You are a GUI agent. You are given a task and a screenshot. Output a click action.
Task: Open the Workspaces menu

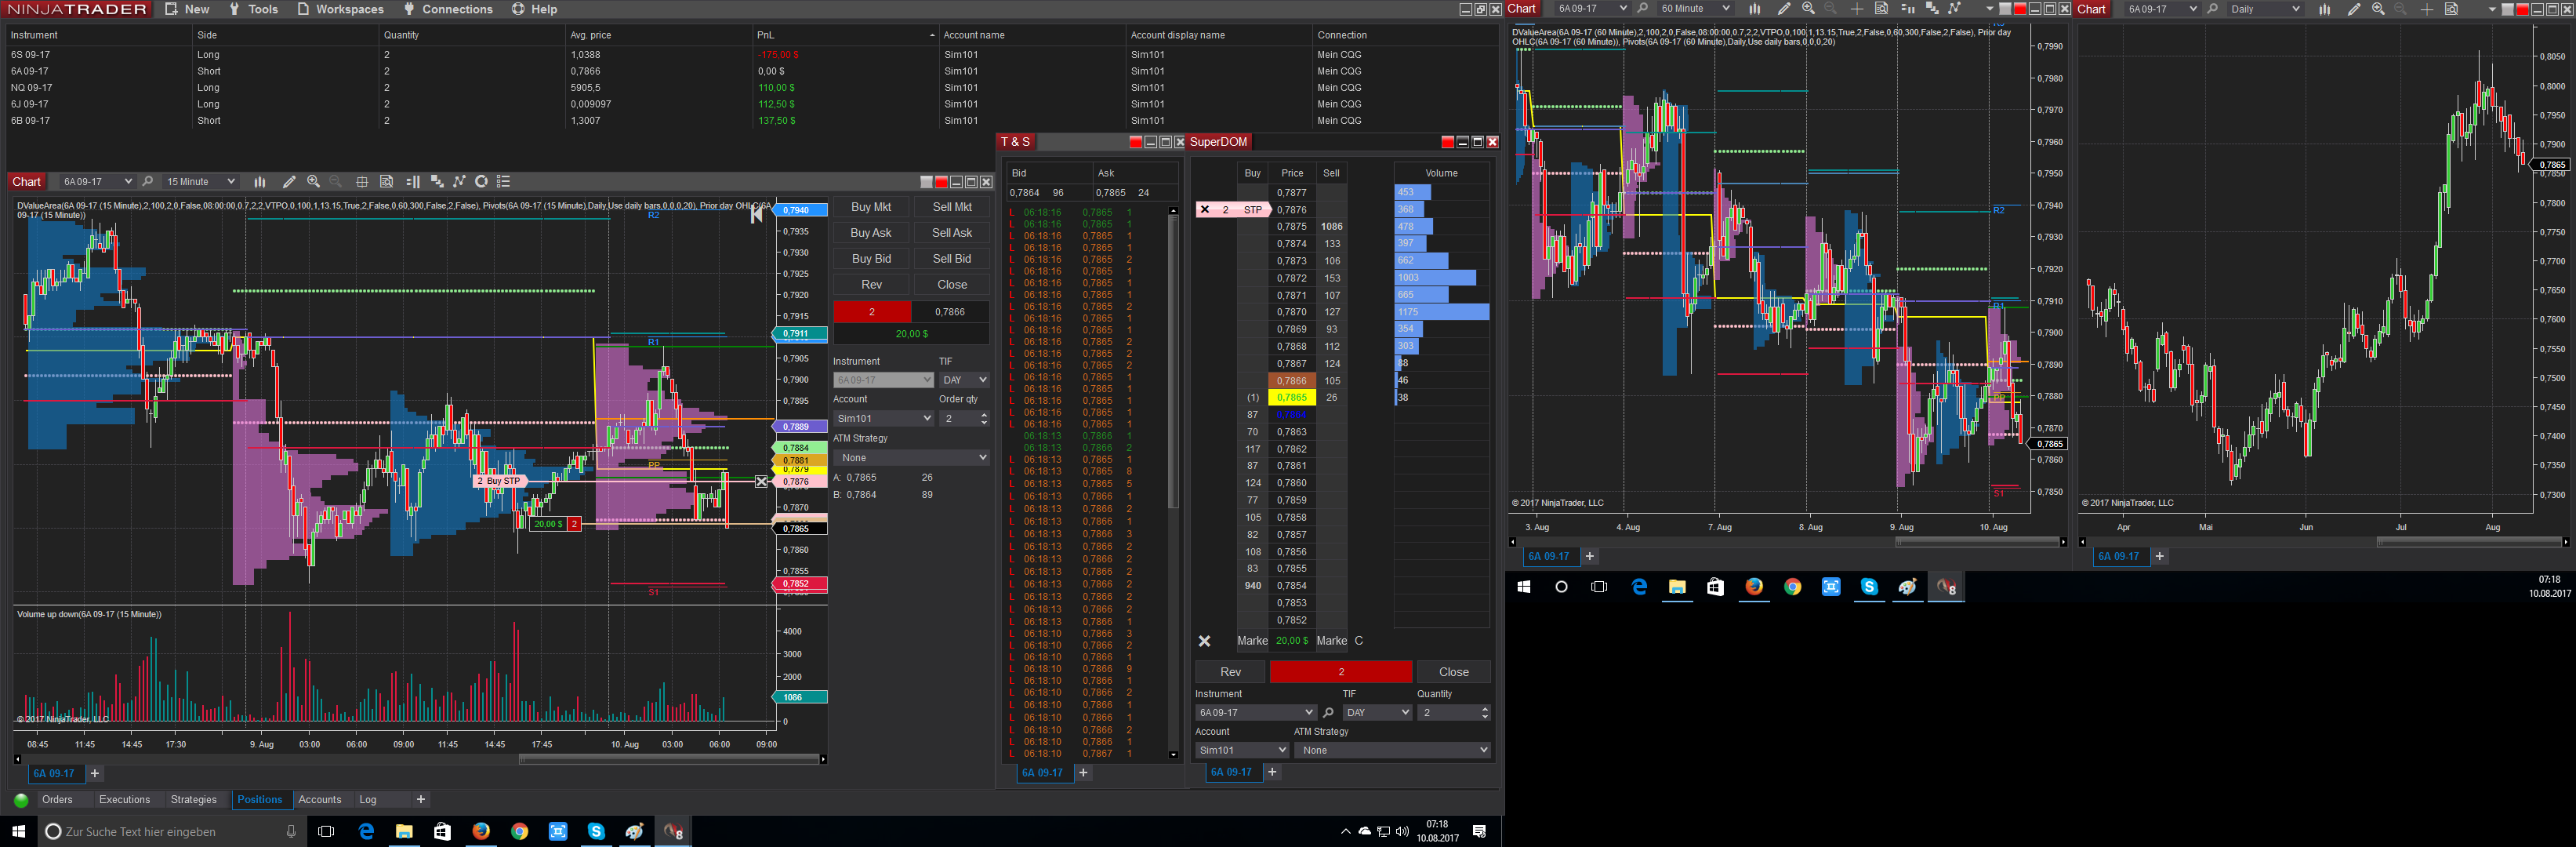[341, 9]
